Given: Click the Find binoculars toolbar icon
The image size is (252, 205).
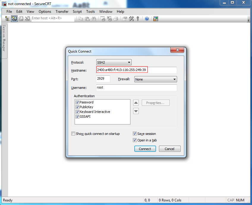Looking at the screenshot, I should tap(94, 18).
